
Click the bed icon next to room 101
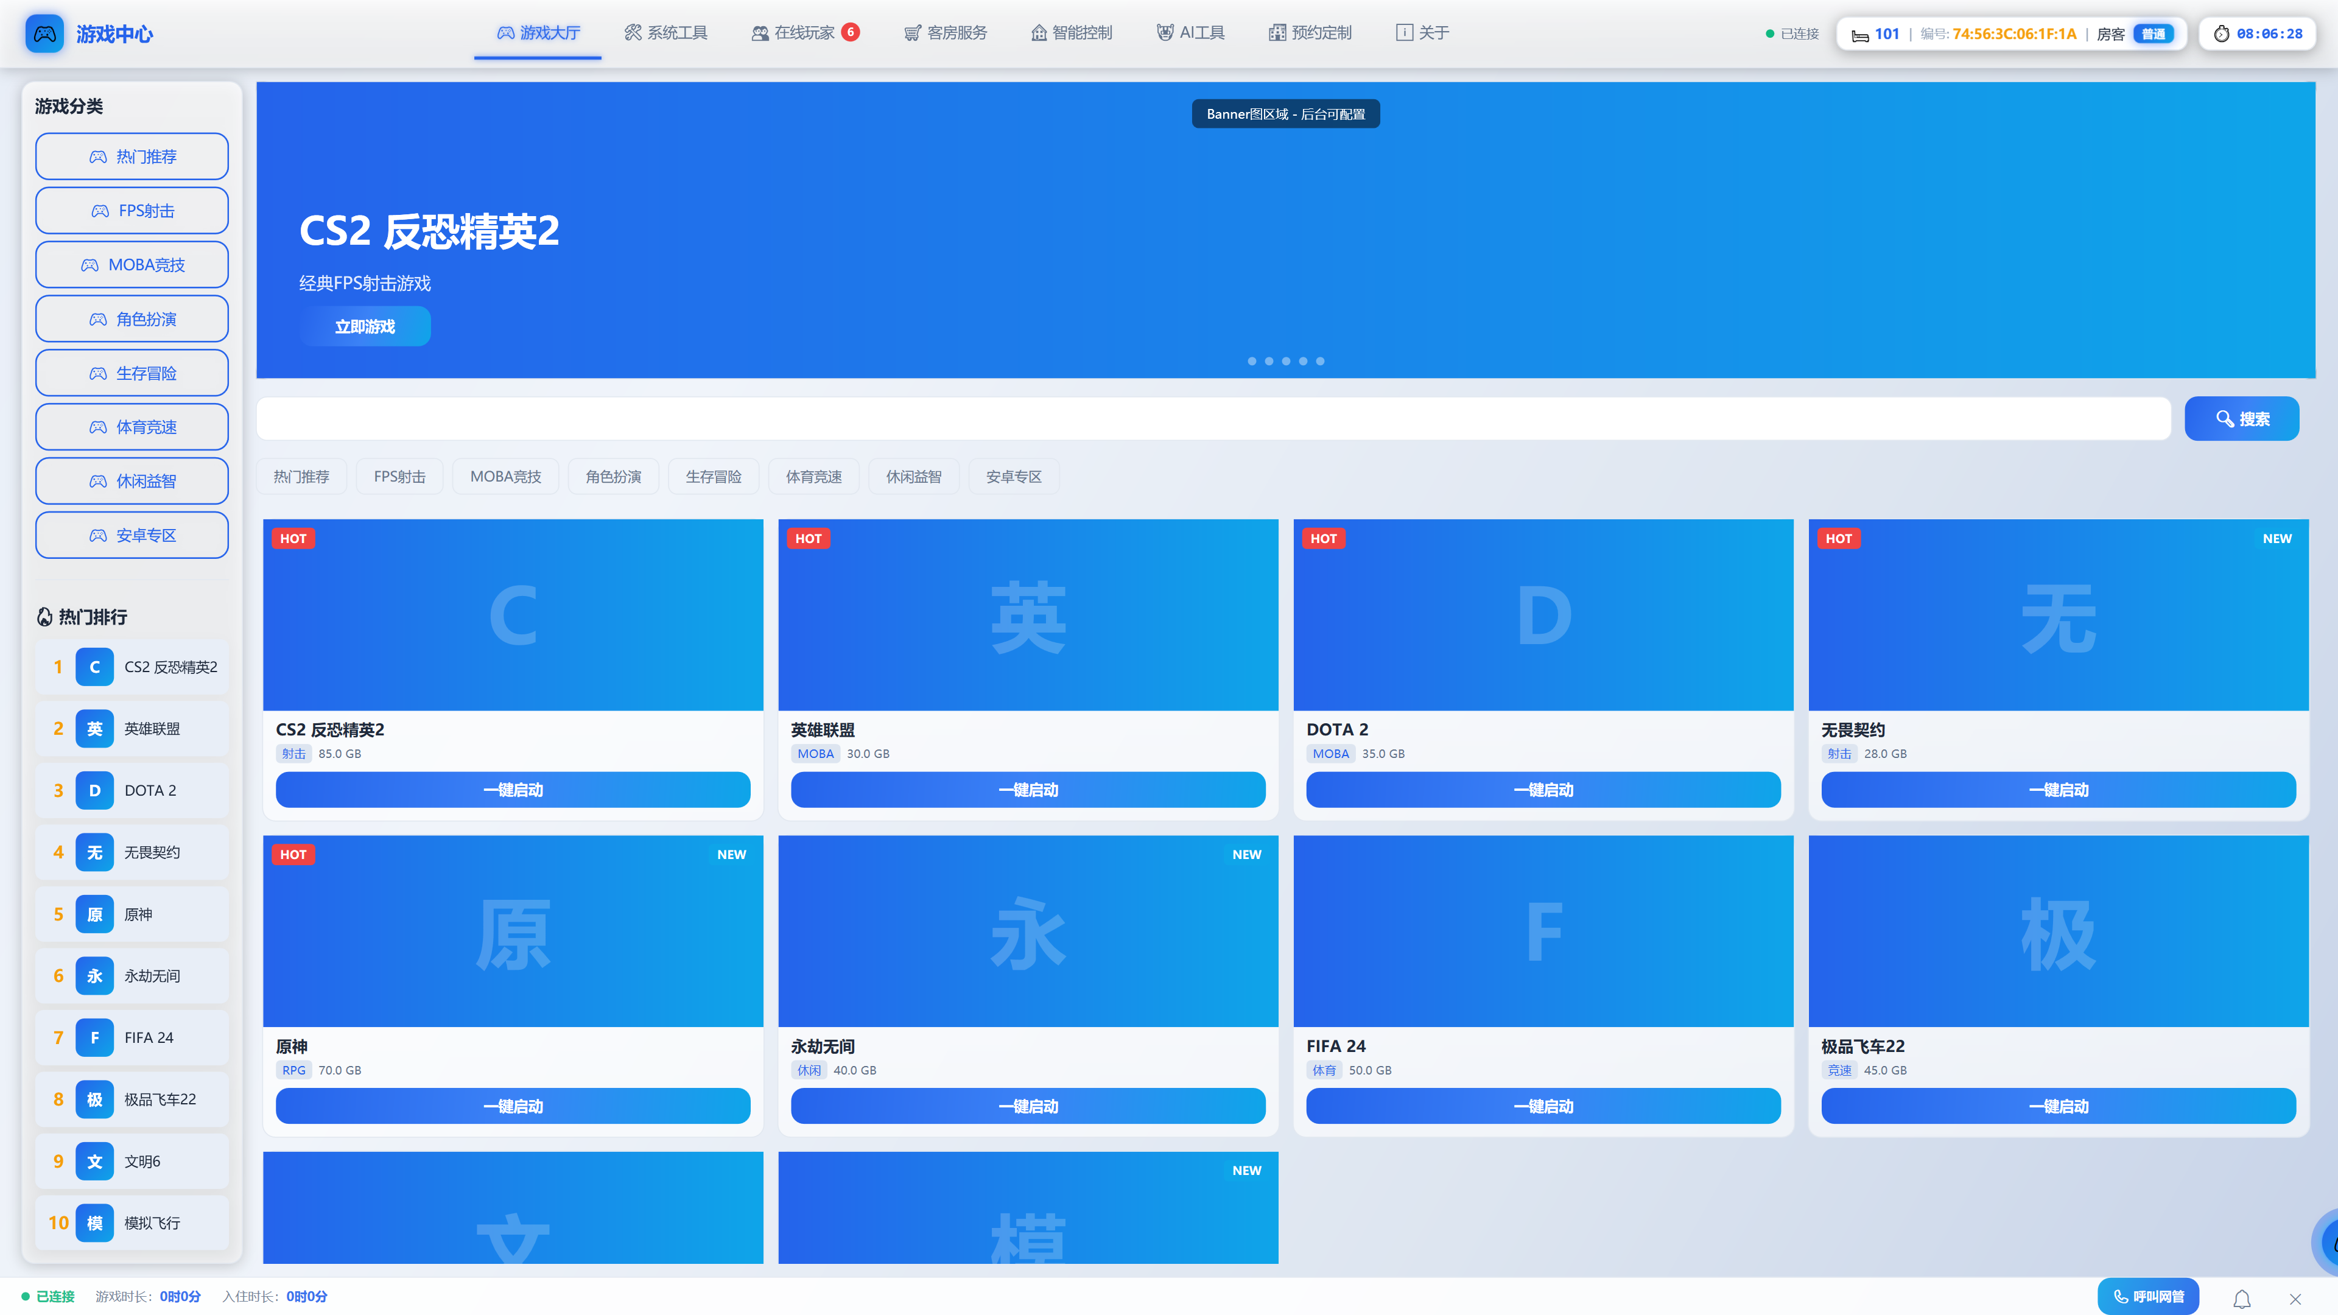pos(1859,35)
